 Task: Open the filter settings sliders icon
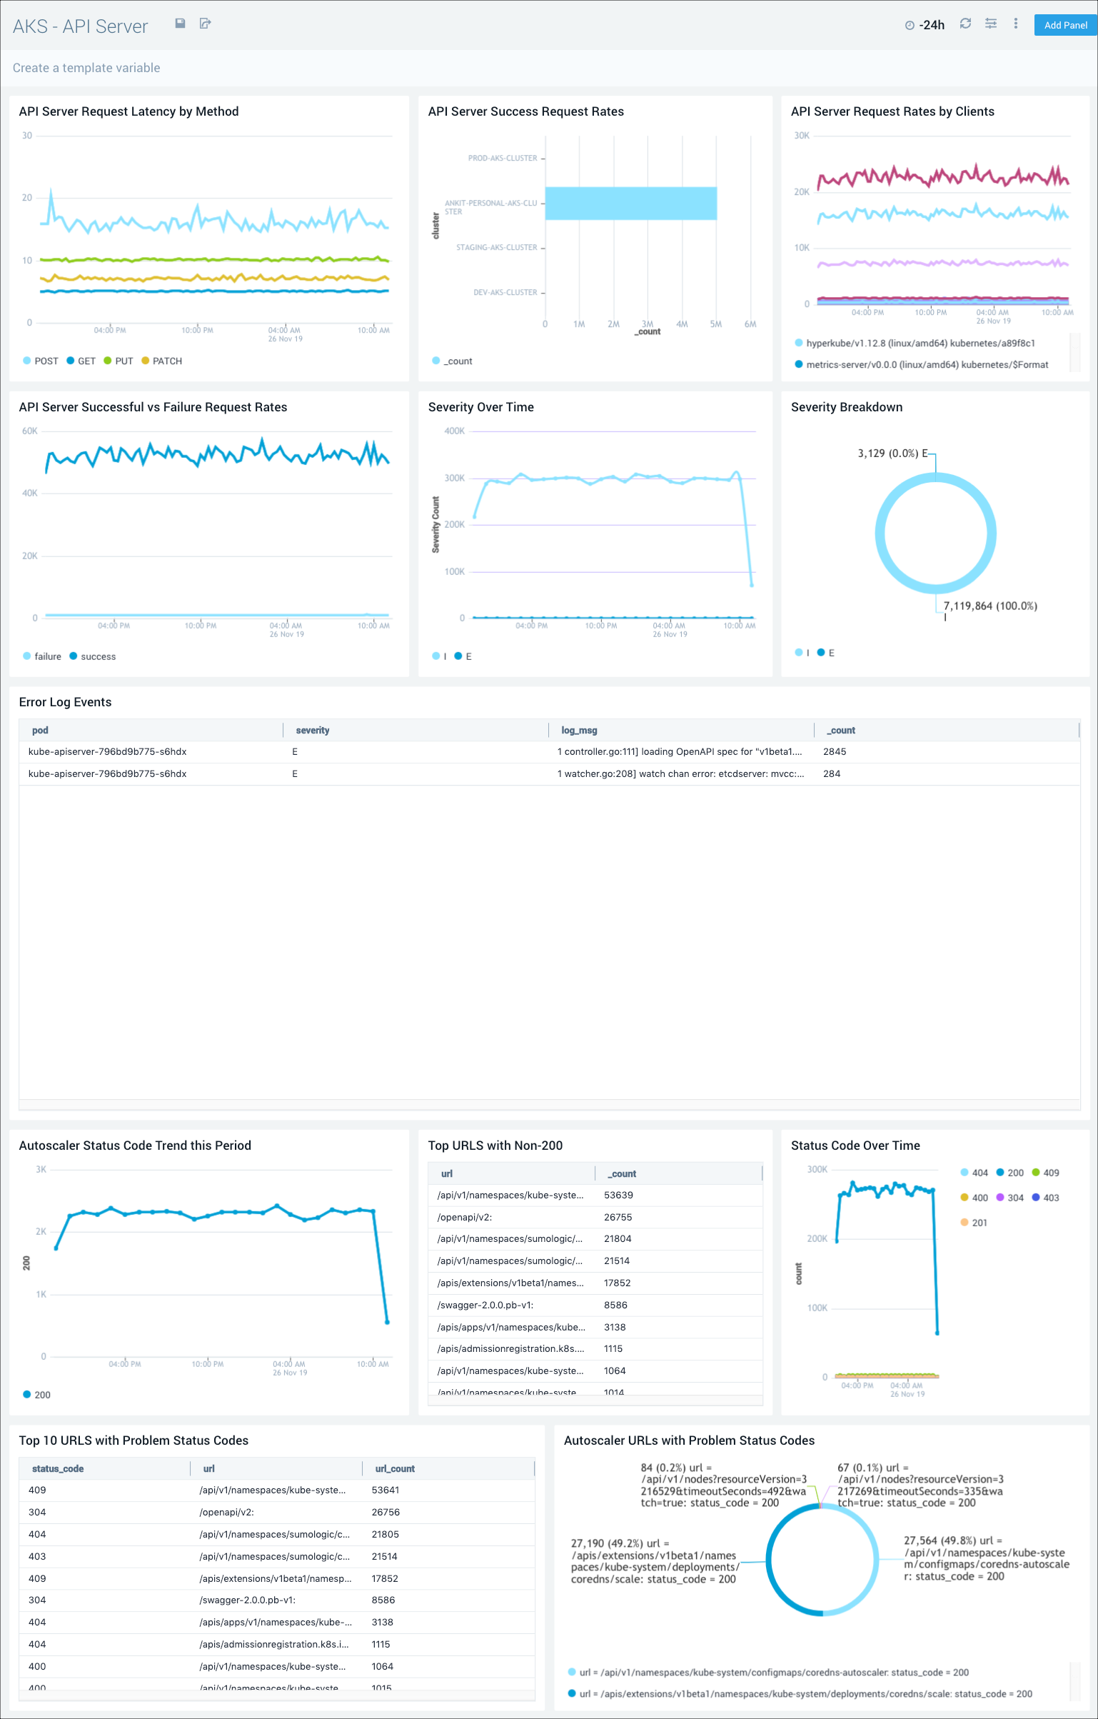click(x=991, y=24)
